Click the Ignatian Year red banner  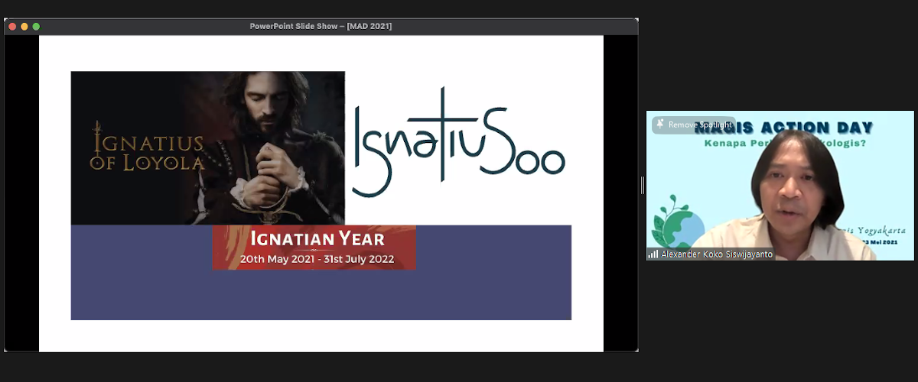pos(314,248)
